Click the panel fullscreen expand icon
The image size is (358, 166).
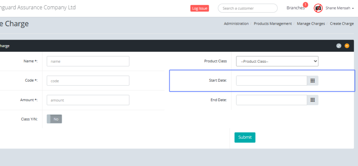[x=339, y=46]
